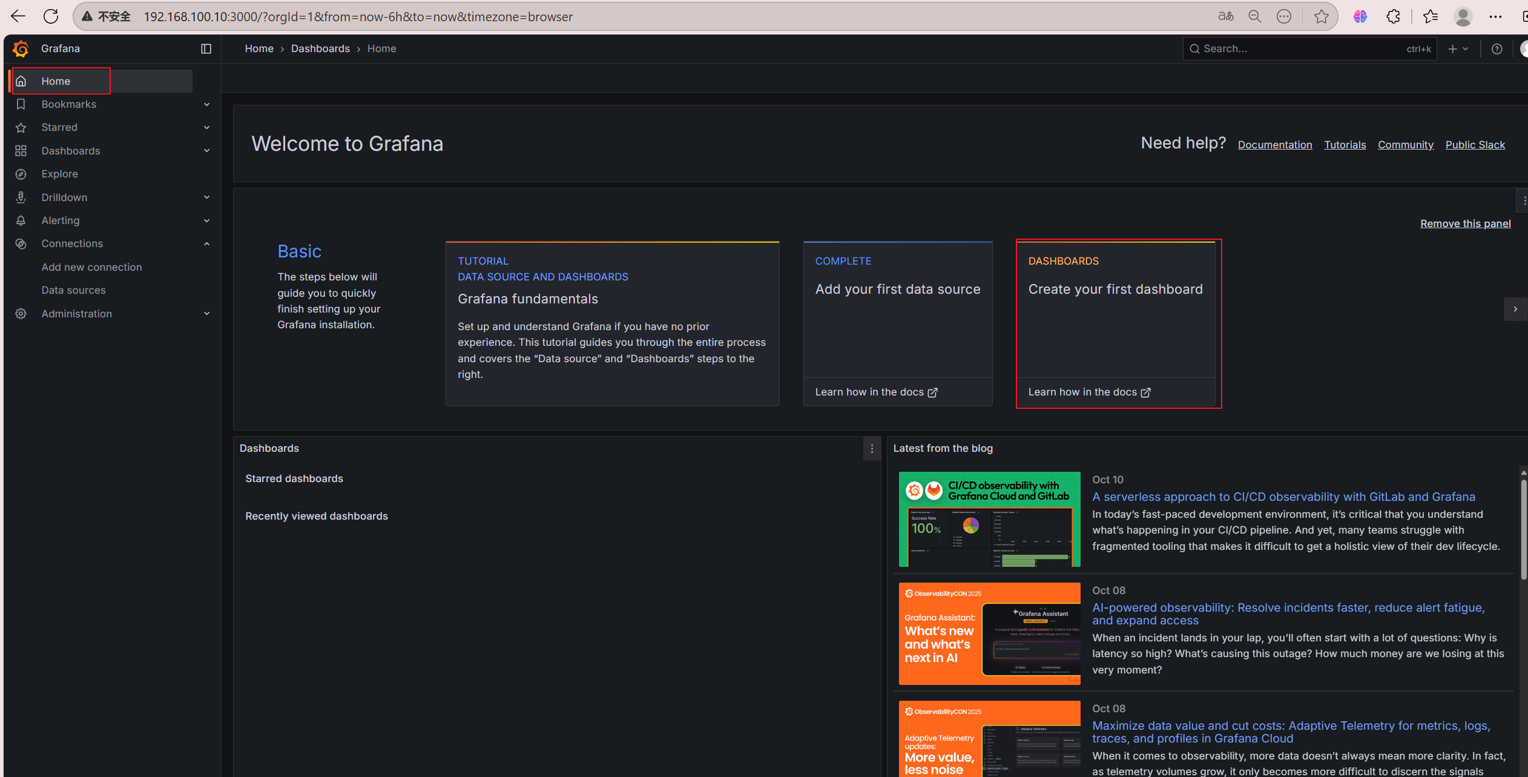
Task: Click the Connections icon in sidebar
Action: pos(21,243)
